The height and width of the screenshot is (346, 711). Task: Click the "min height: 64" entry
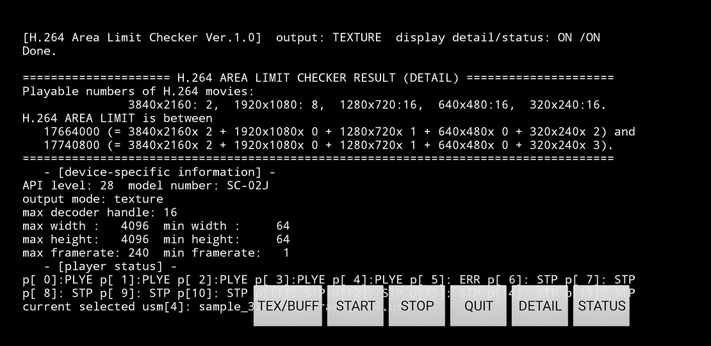[226, 240]
